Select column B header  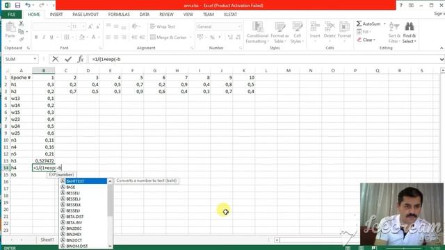44,70
